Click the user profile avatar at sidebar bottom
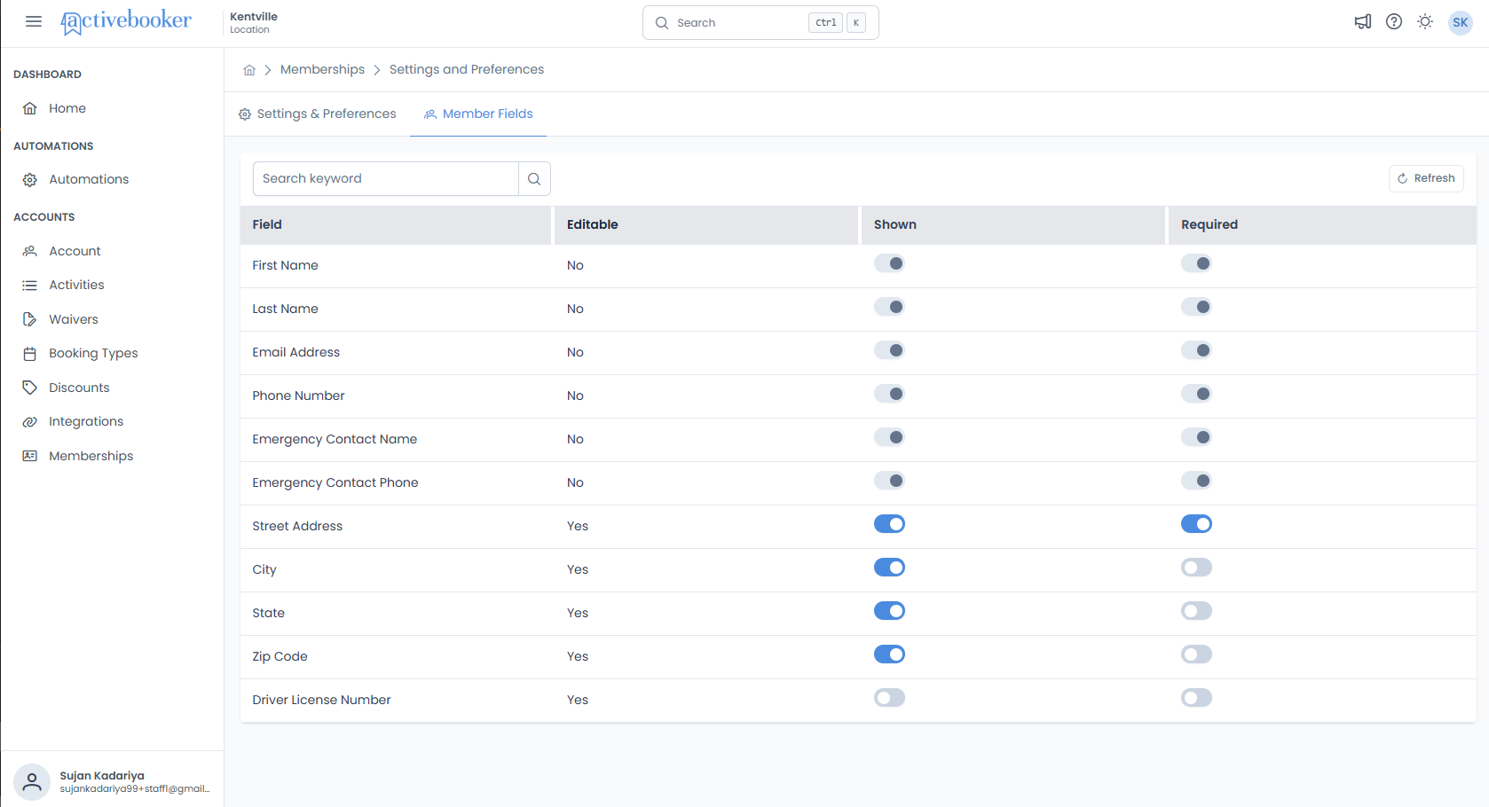 click(32, 782)
